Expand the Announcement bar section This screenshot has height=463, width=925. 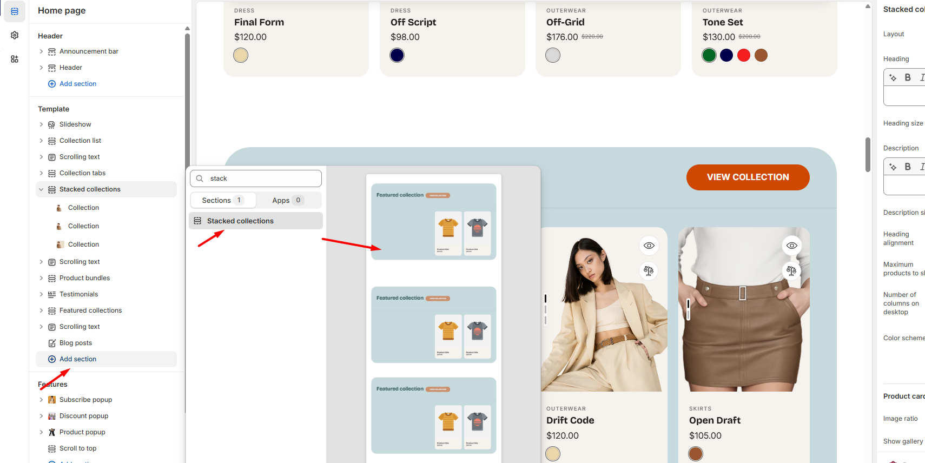click(x=41, y=51)
